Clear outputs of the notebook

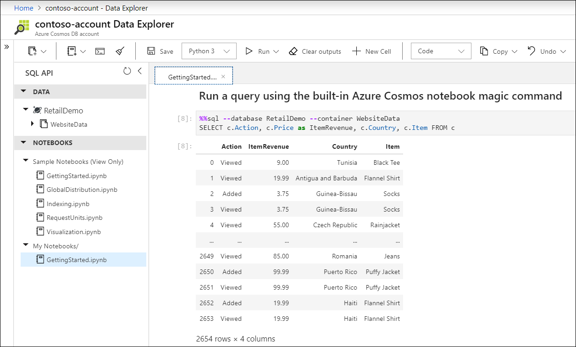pos(315,51)
